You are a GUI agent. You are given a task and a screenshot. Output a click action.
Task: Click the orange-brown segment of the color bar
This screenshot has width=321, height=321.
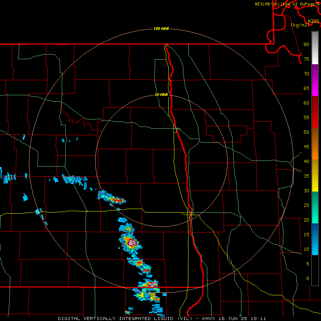click(315, 144)
